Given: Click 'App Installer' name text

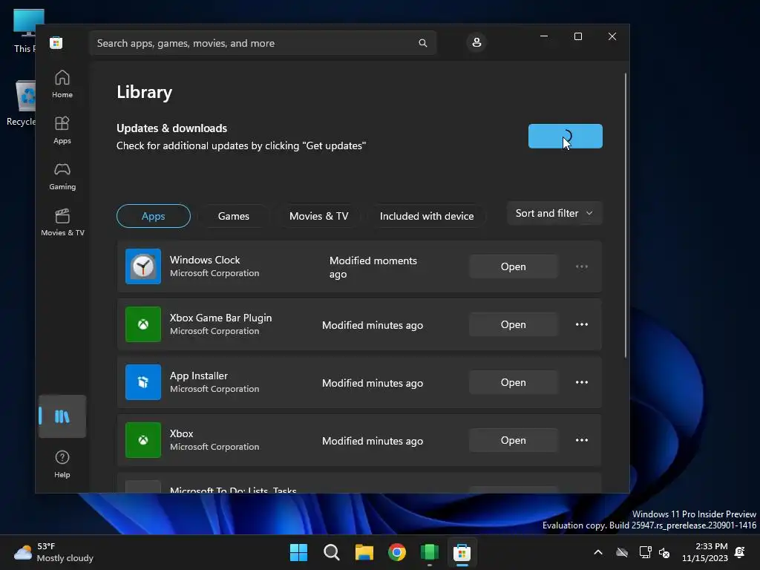Looking at the screenshot, I should pos(199,376).
